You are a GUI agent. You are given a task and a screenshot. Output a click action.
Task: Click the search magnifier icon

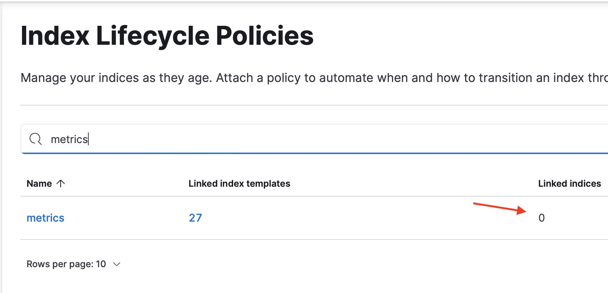[36, 139]
